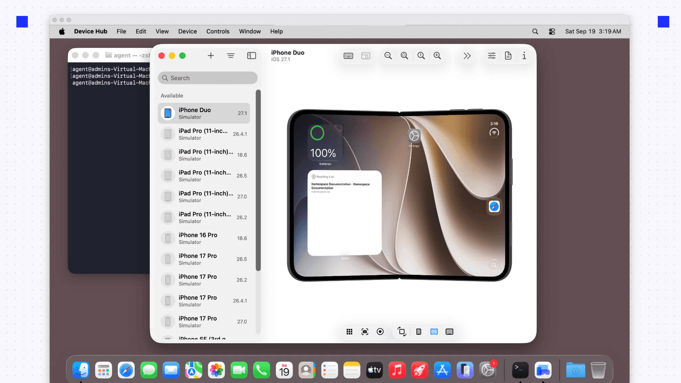
Task: Select iPhone 17 Pro 26.5 simulator
Action: point(204,259)
